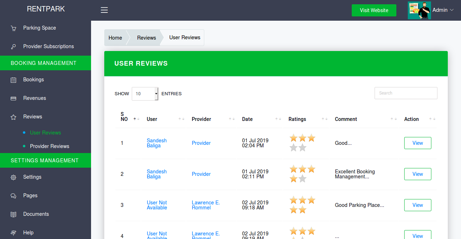Screen dimensions: 461x239
Task: Go to Home breadcrumb
Action: coord(115,38)
